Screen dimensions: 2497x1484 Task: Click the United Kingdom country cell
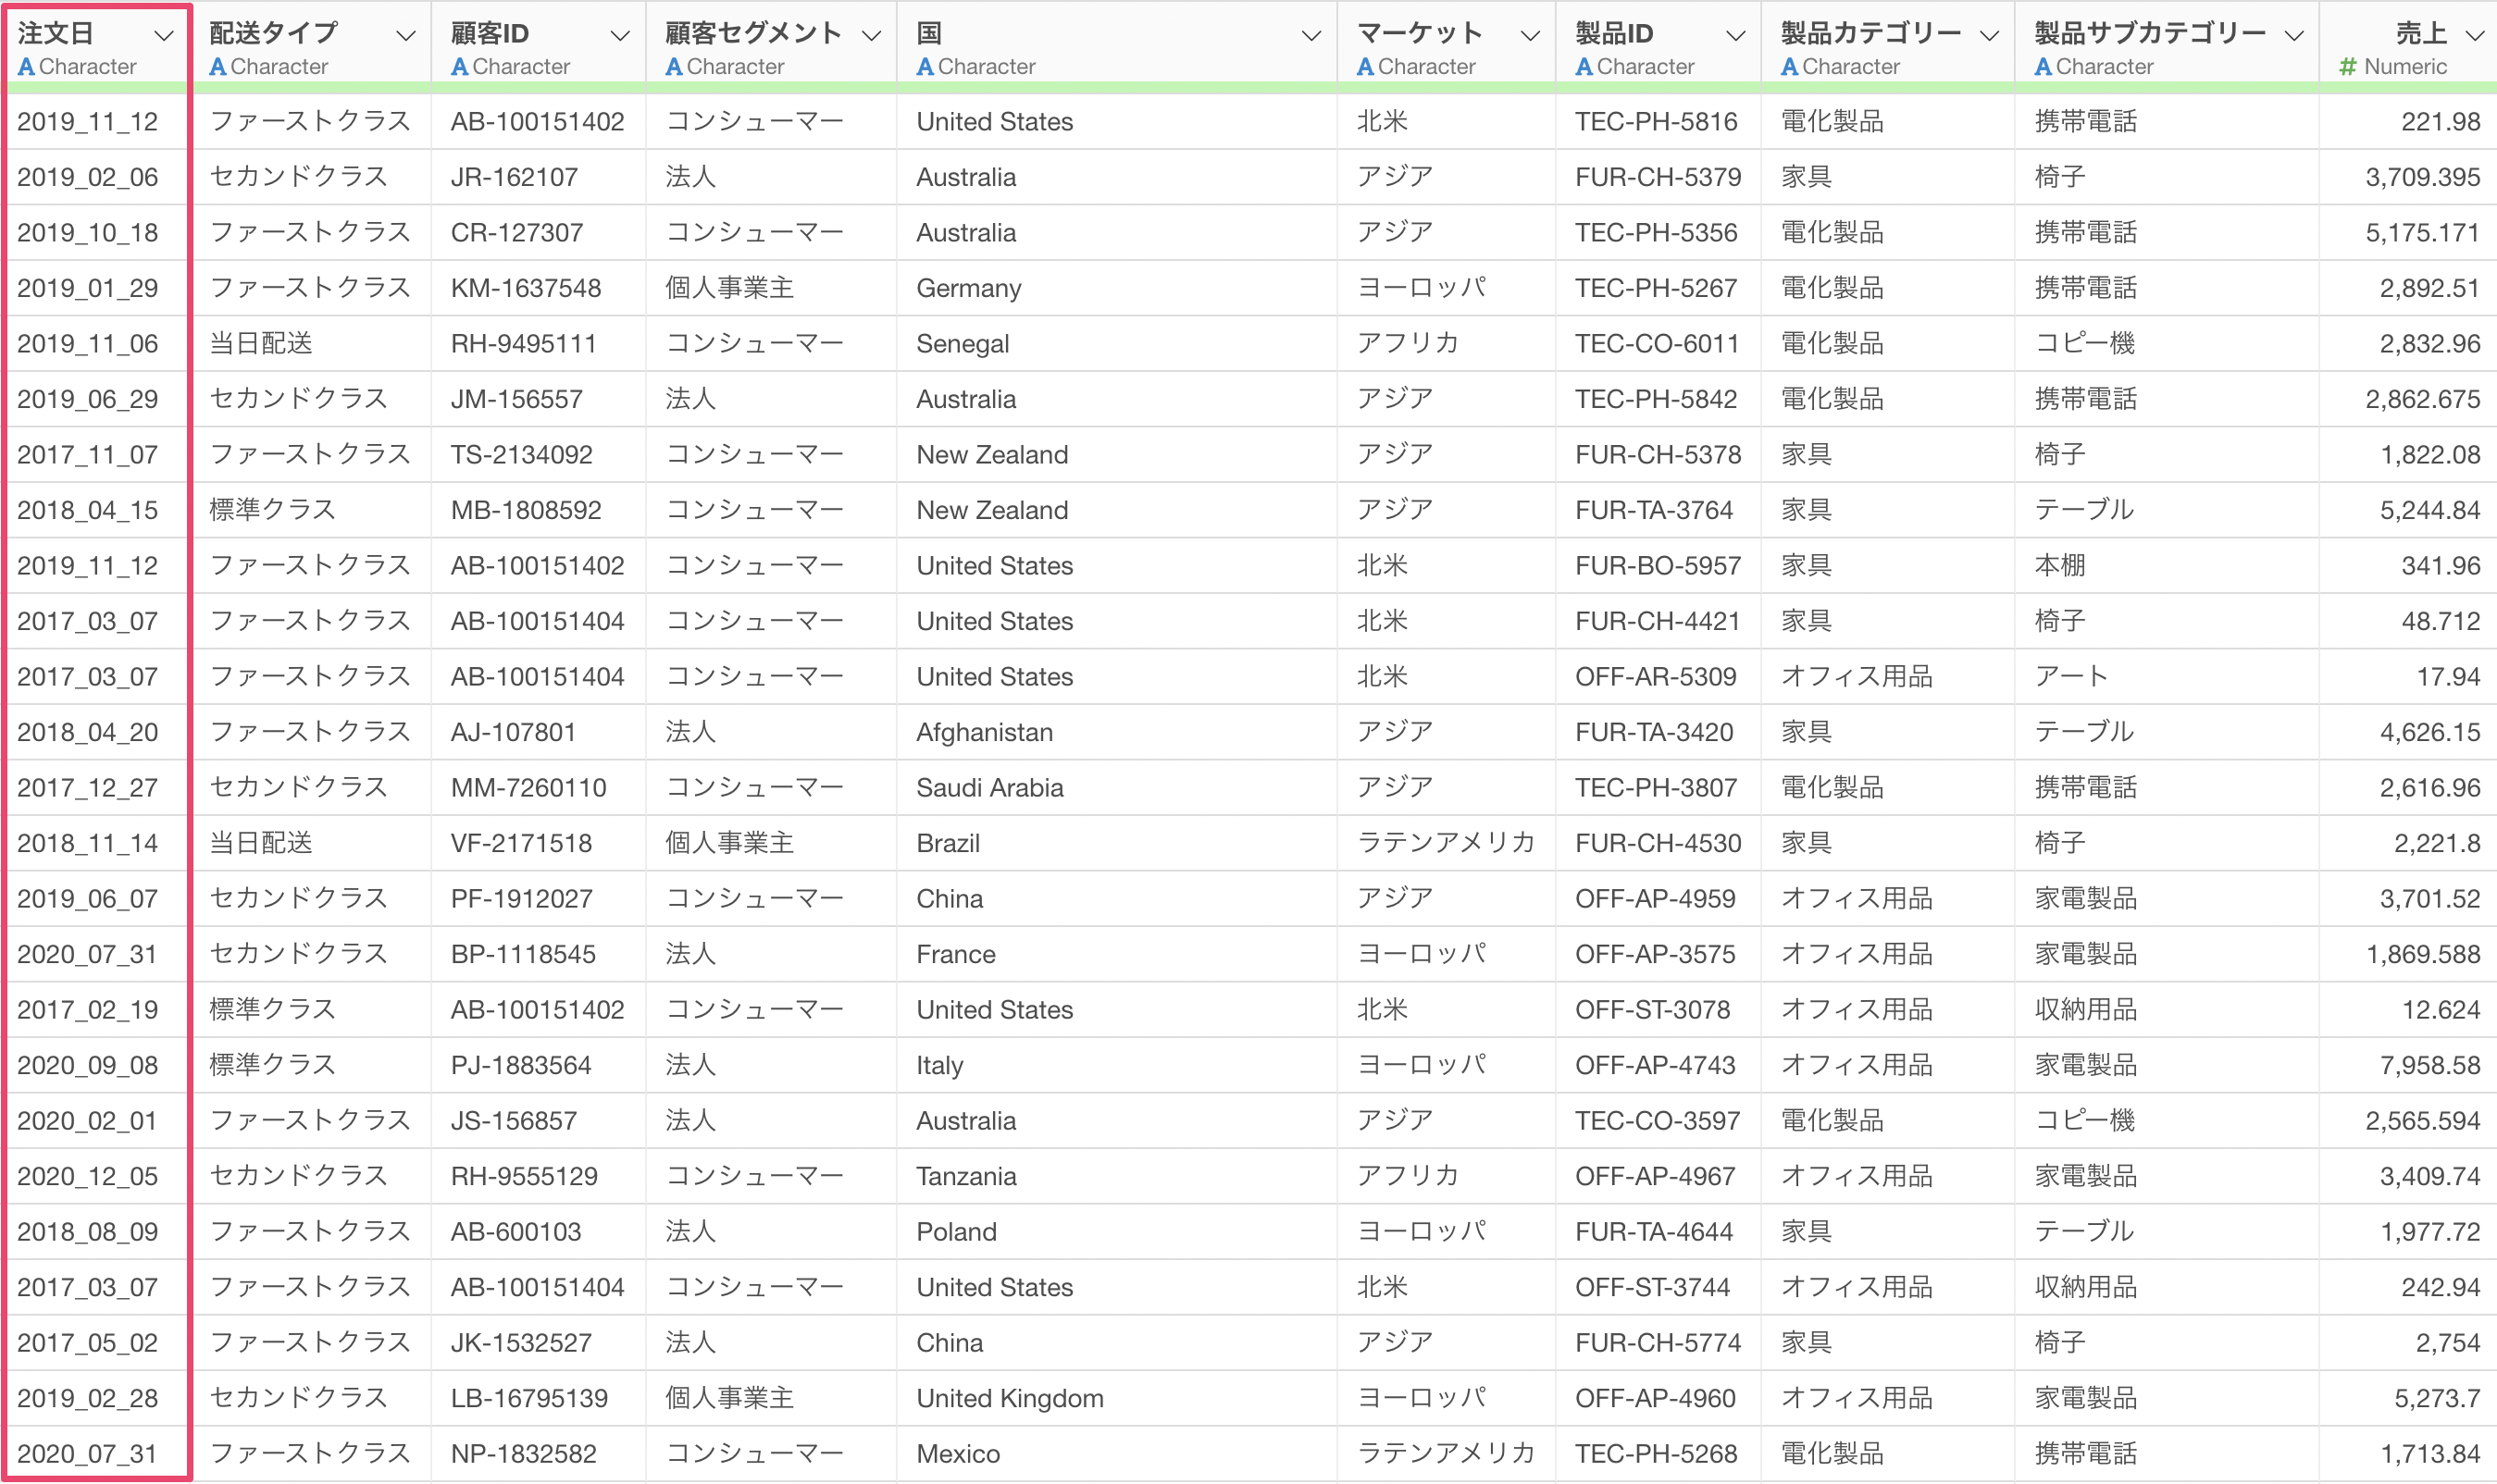tap(1010, 1398)
